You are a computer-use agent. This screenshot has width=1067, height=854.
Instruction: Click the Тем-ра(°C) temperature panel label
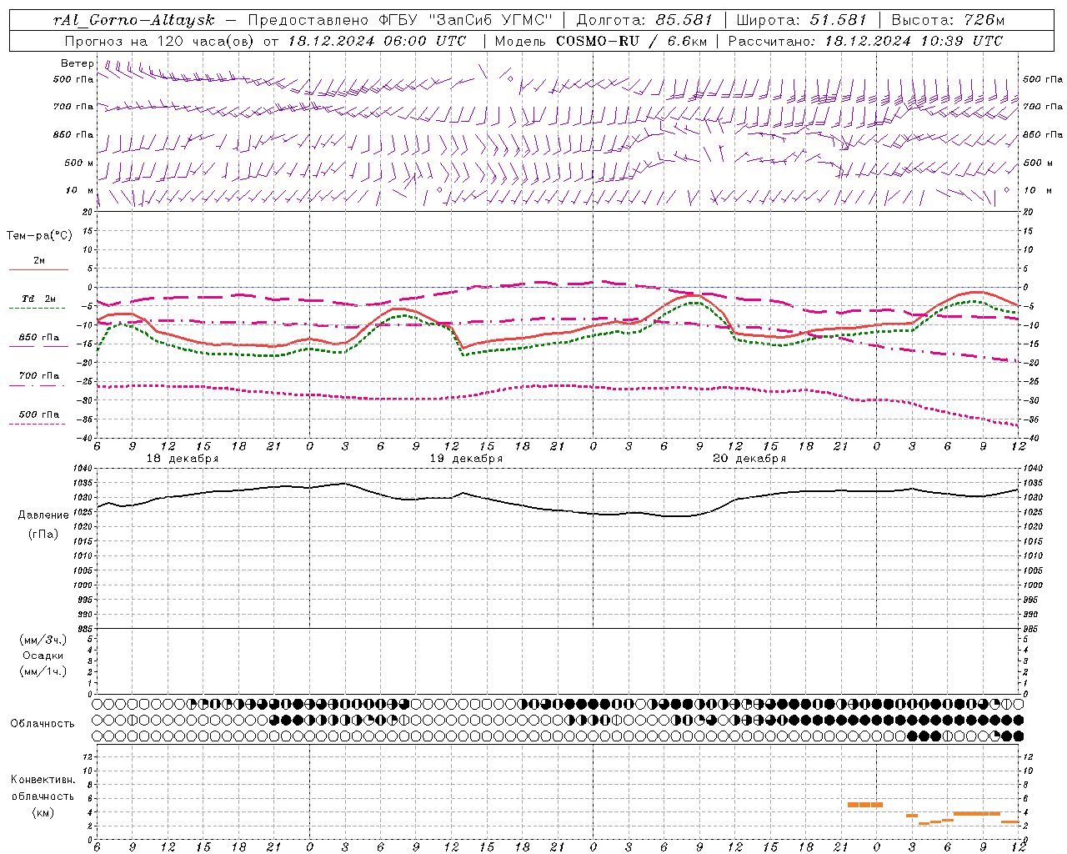pyautogui.click(x=39, y=236)
